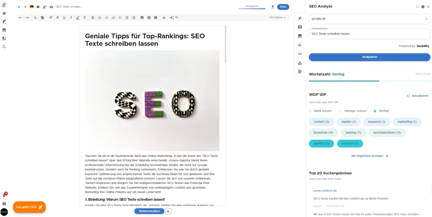The width and height of the screenshot is (432, 217).
Task: Open the text size tool
Action: pyautogui.click(x=51, y=18)
